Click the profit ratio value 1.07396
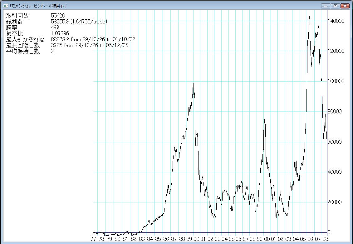 [60, 33]
